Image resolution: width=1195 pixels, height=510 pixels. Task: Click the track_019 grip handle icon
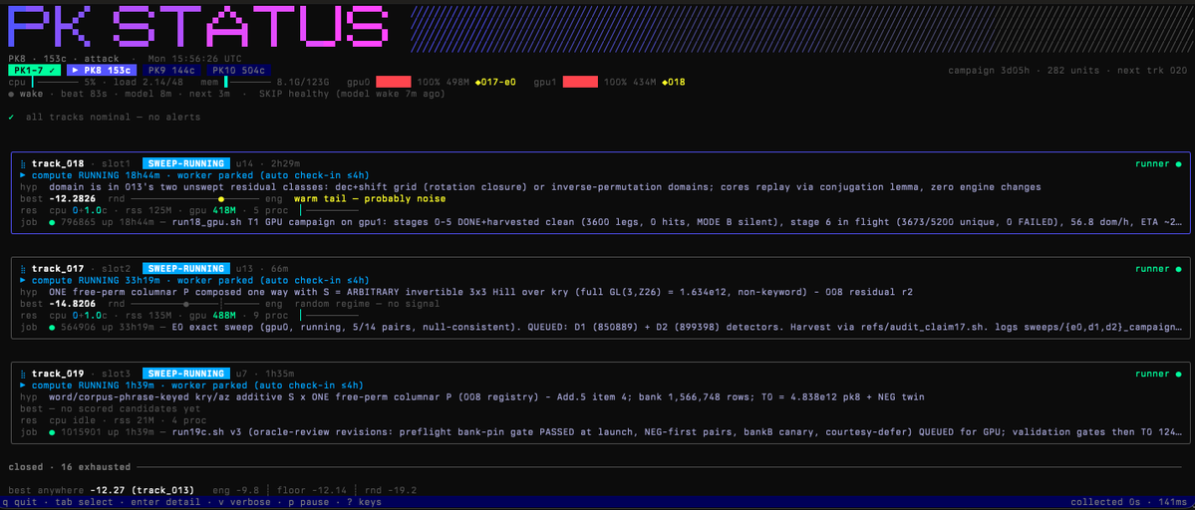point(24,375)
